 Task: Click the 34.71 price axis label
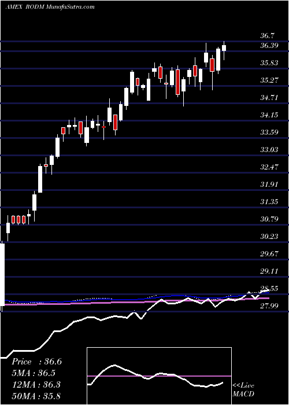(270, 98)
